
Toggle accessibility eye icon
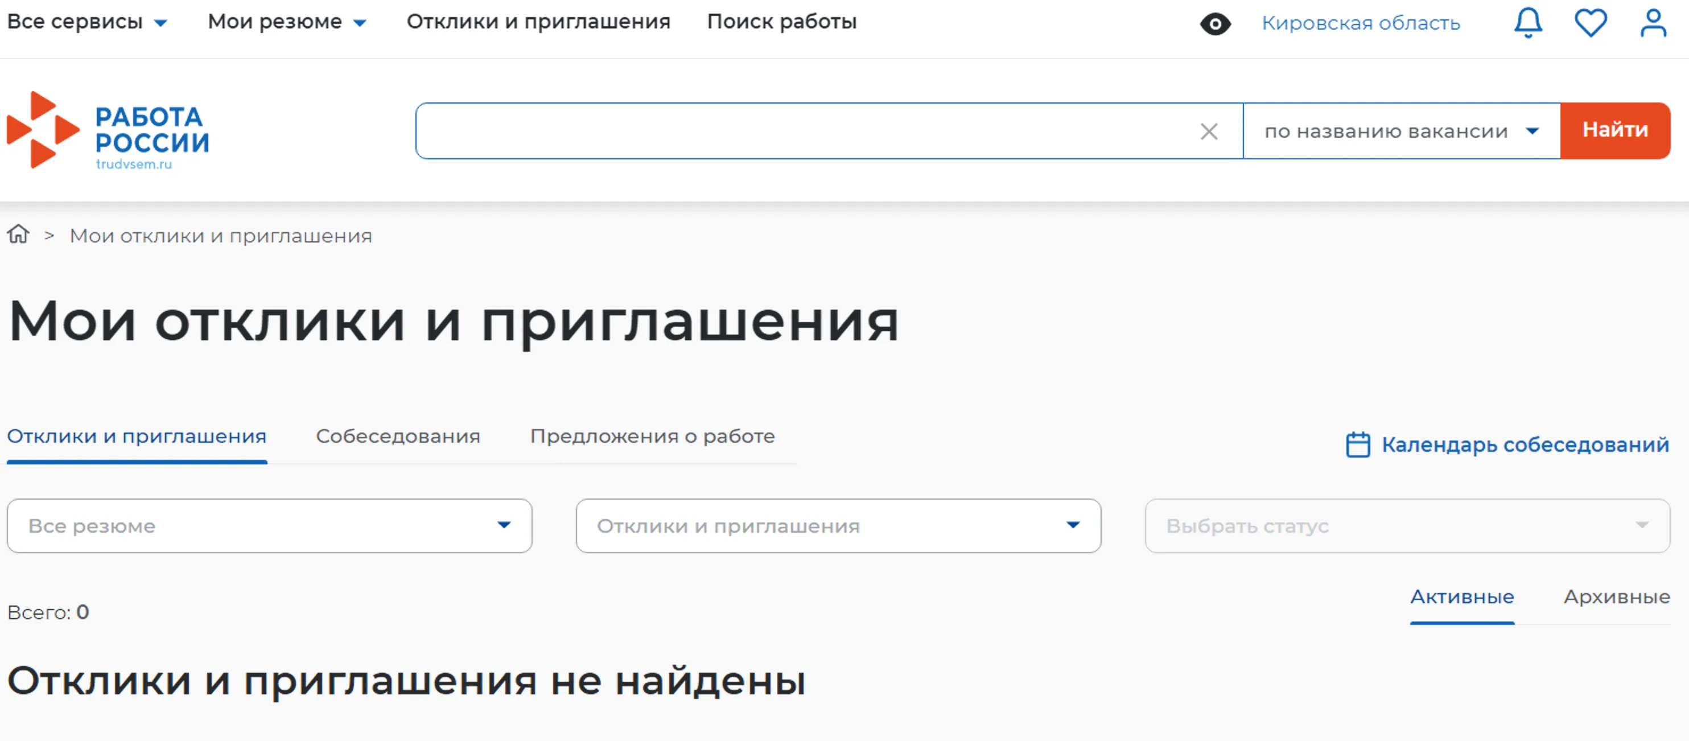tap(1215, 24)
